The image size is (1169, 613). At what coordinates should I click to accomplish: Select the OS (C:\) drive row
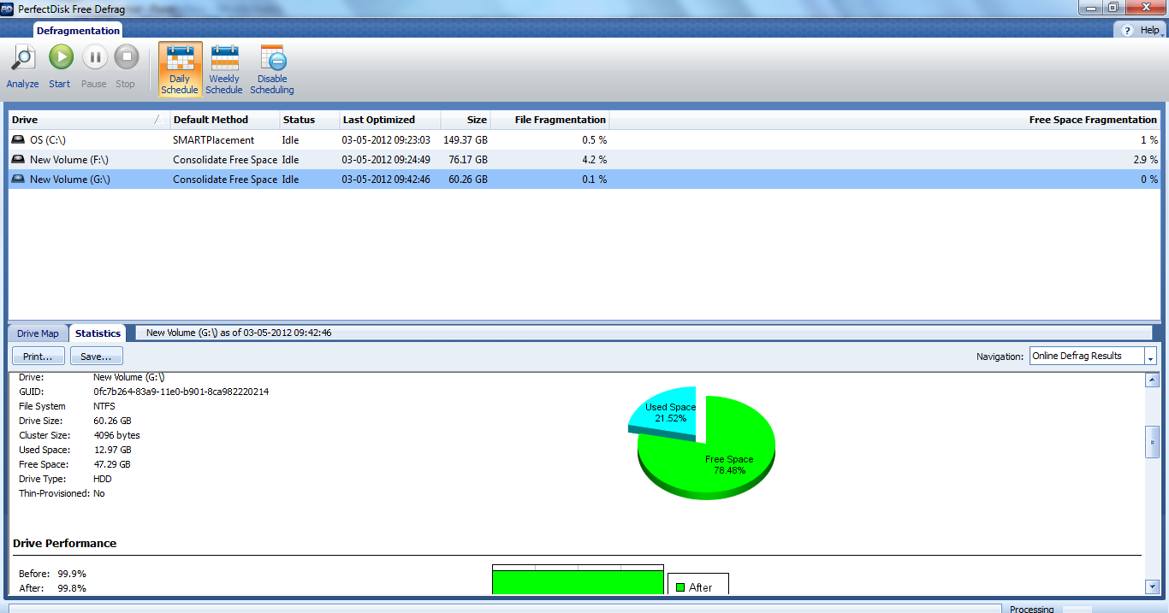point(584,139)
